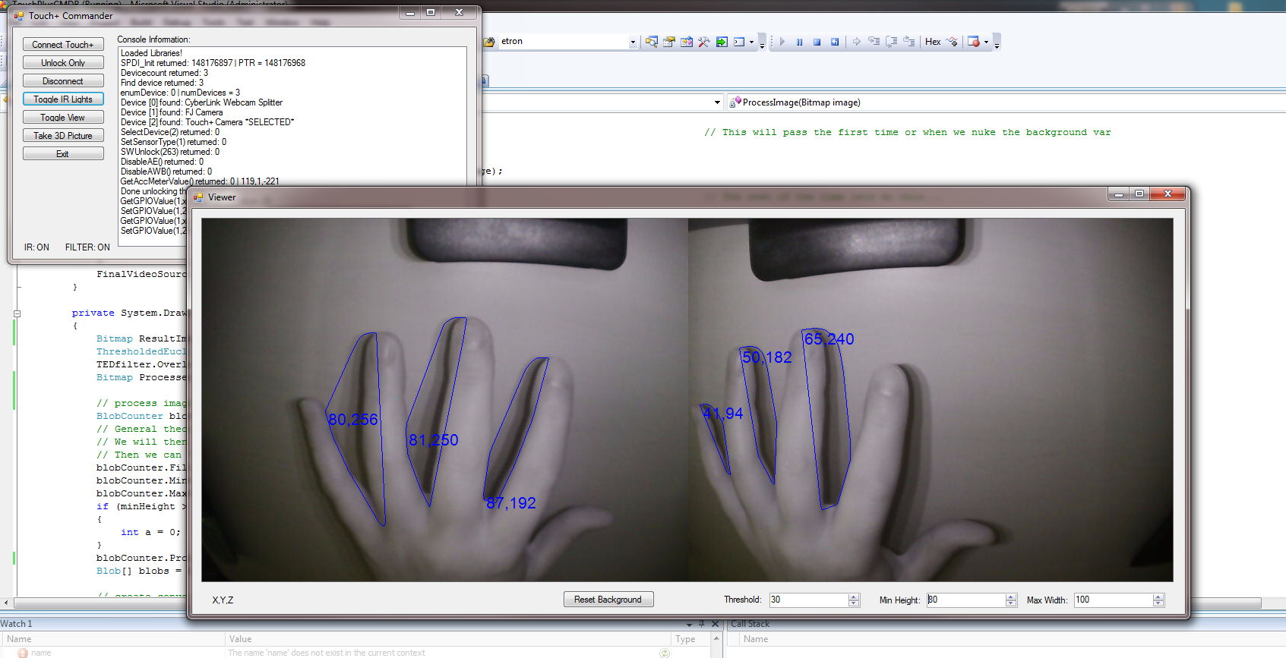Increase Threshold with the up spinner arrow

(x=854, y=597)
